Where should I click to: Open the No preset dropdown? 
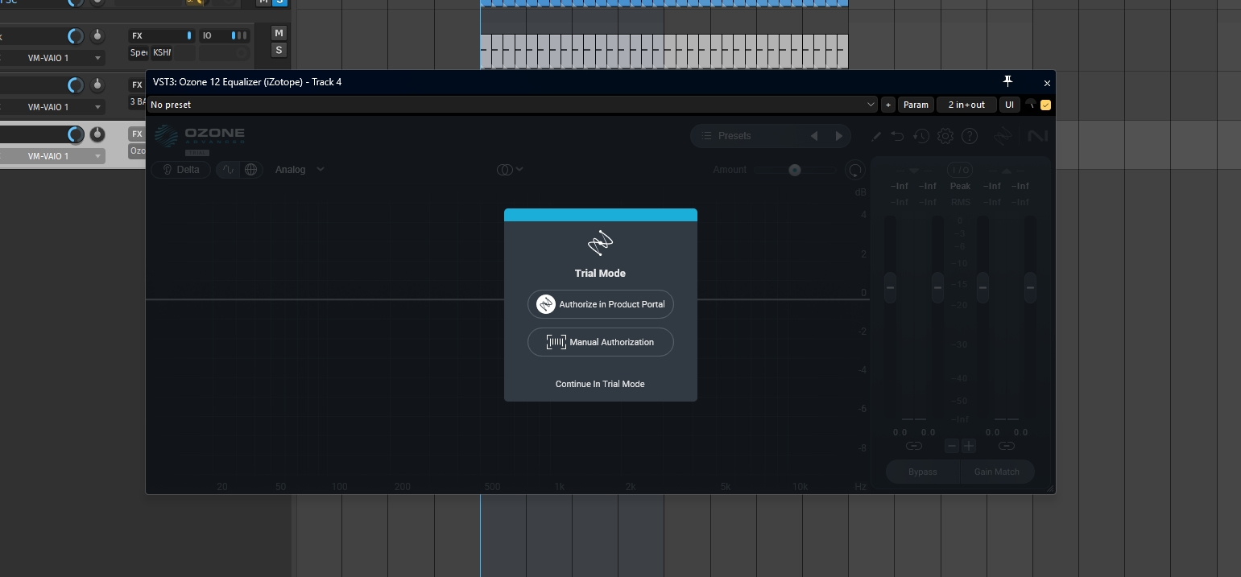(x=512, y=105)
